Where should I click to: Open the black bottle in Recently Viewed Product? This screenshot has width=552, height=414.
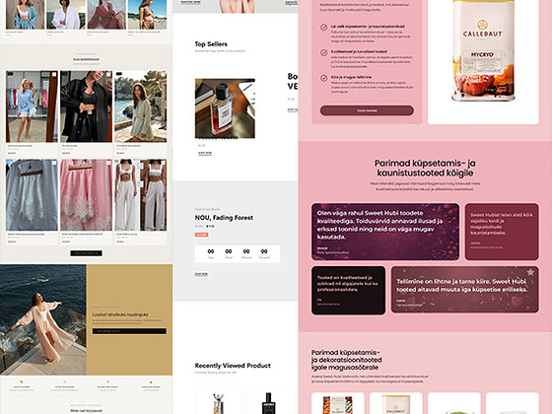tap(269, 402)
